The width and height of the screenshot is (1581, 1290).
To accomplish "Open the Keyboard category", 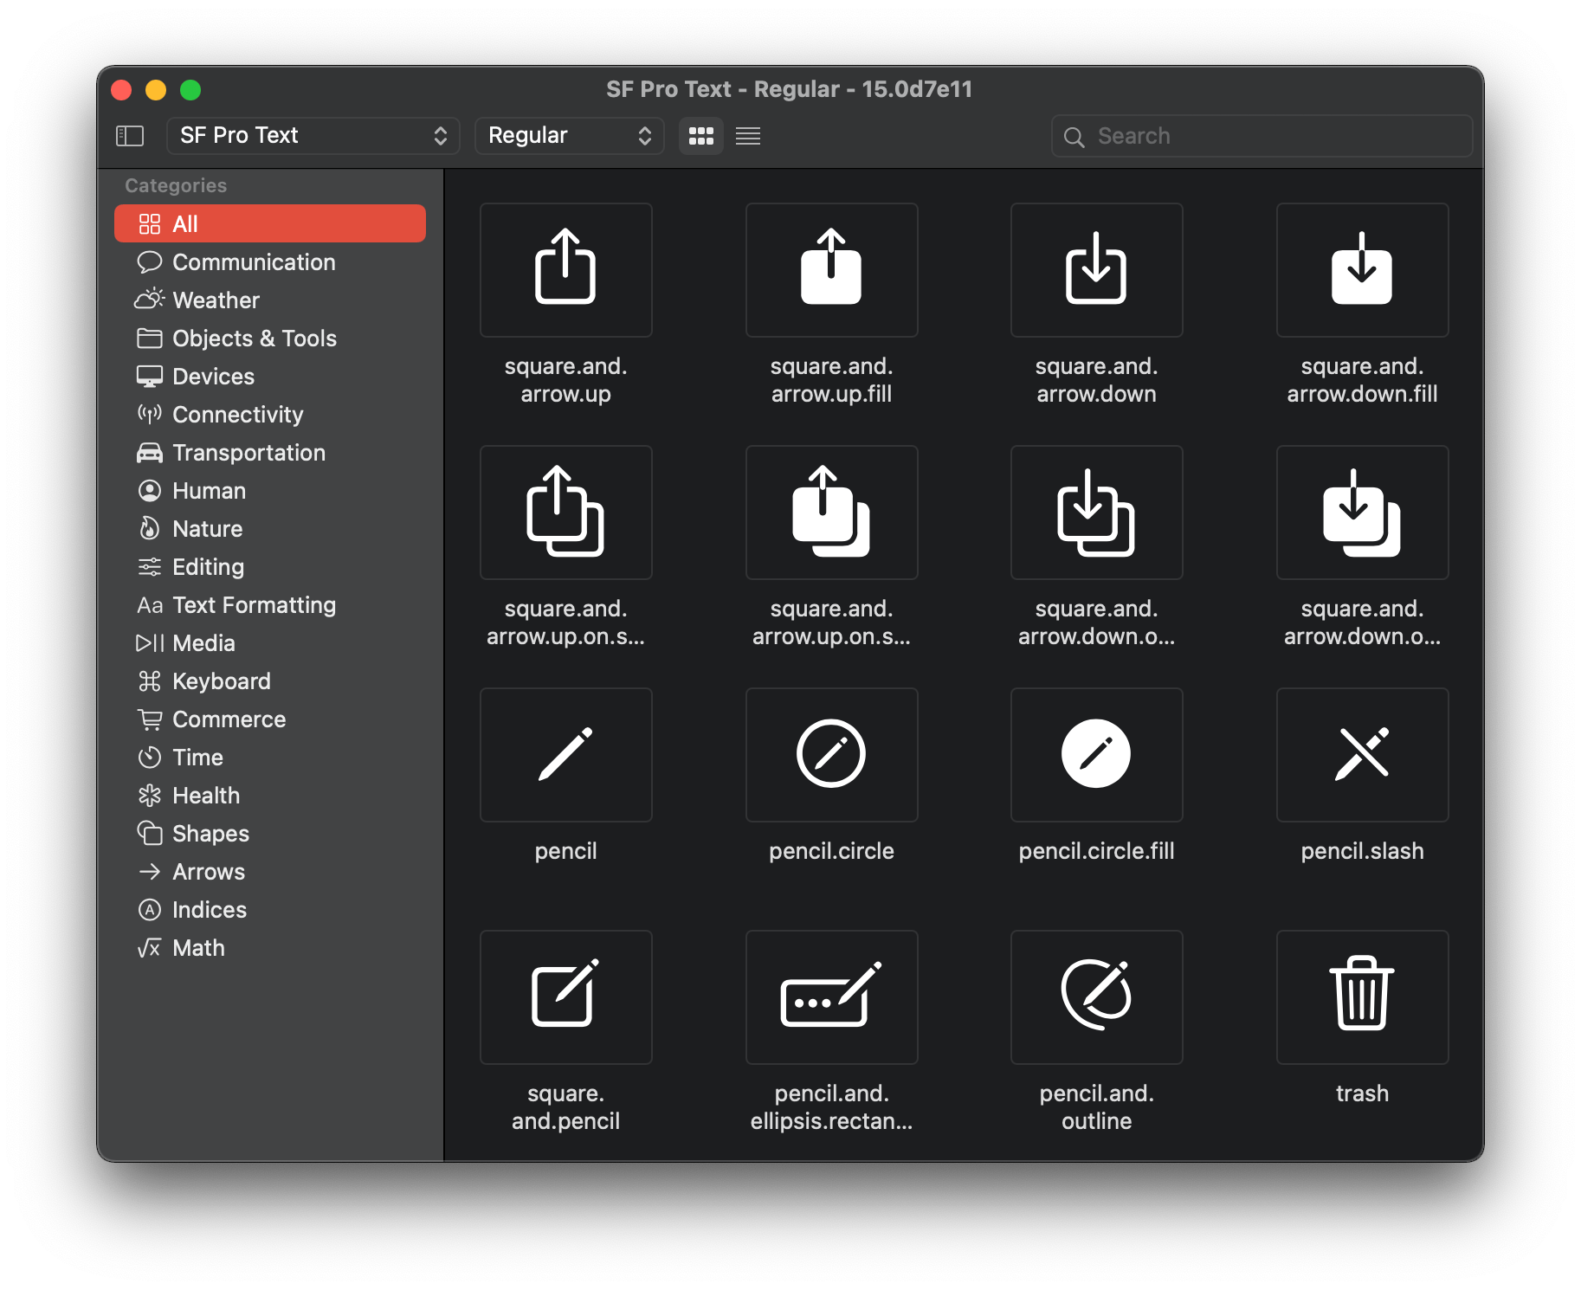I will click(270, 681).
